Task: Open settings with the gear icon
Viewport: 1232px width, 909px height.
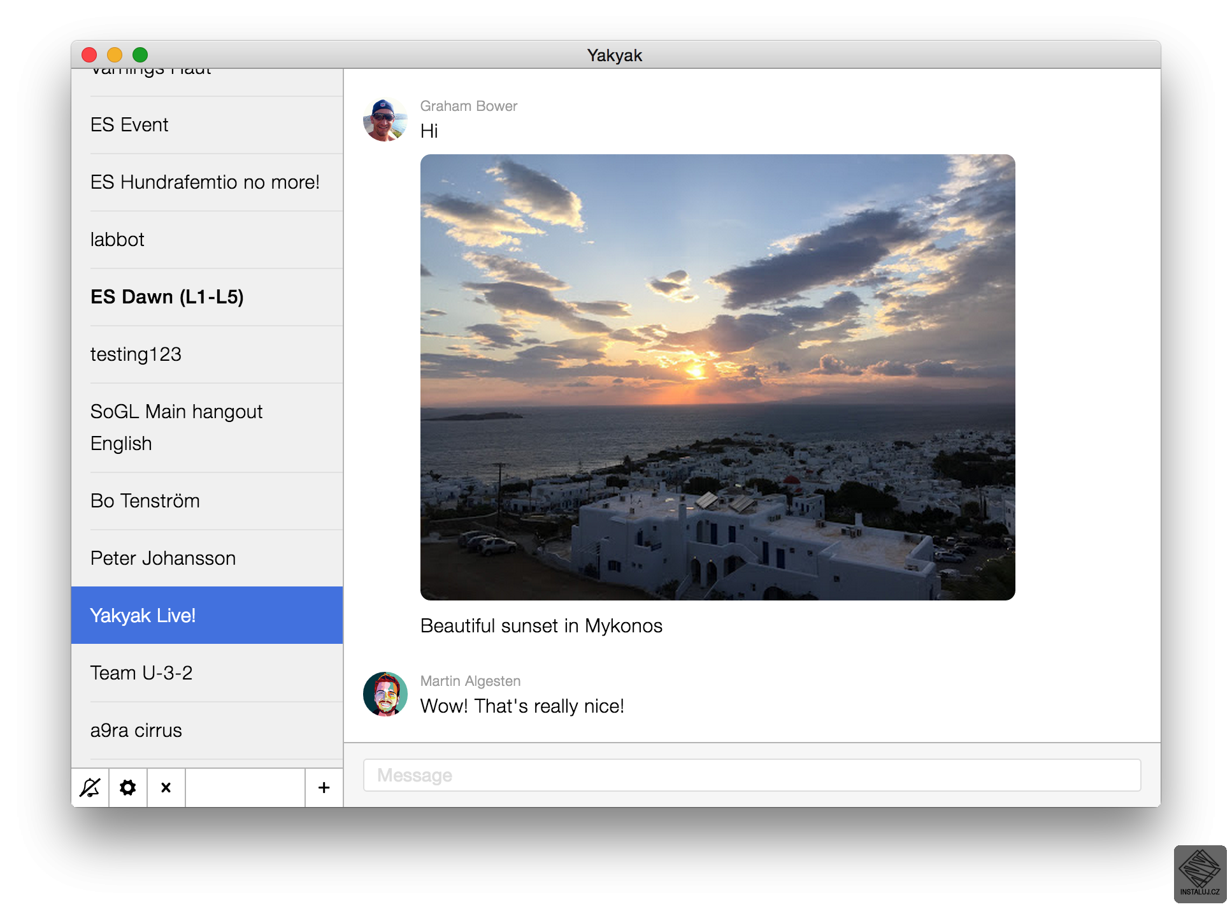Action: pyautogui.click(x=128, y=788)
